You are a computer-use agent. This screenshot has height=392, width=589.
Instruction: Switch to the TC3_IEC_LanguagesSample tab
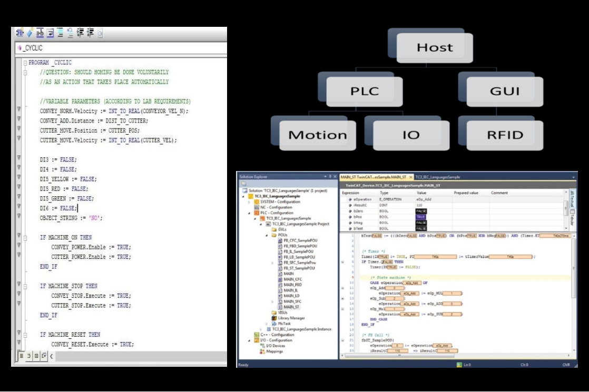point(437,176)
